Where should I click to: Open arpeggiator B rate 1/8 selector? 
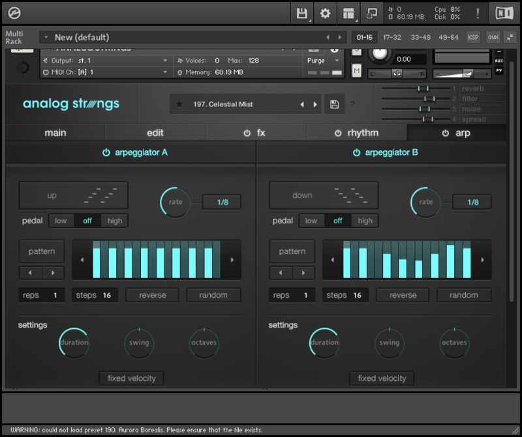click(472, 202)
